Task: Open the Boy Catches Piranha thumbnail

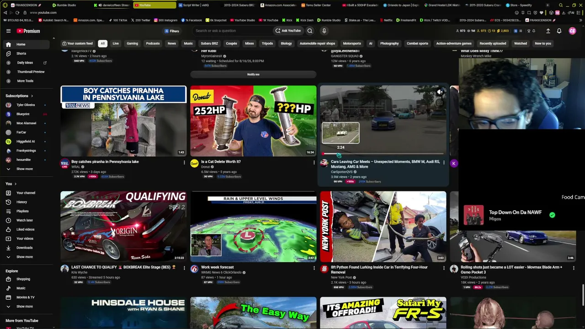Action: [123, 121]
